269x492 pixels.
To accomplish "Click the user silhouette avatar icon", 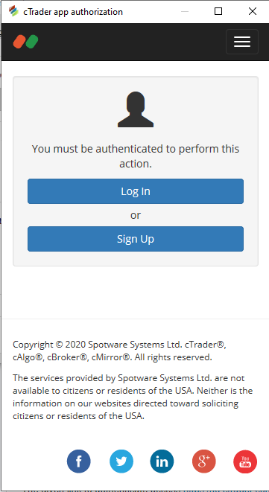I will coord(136,109).
